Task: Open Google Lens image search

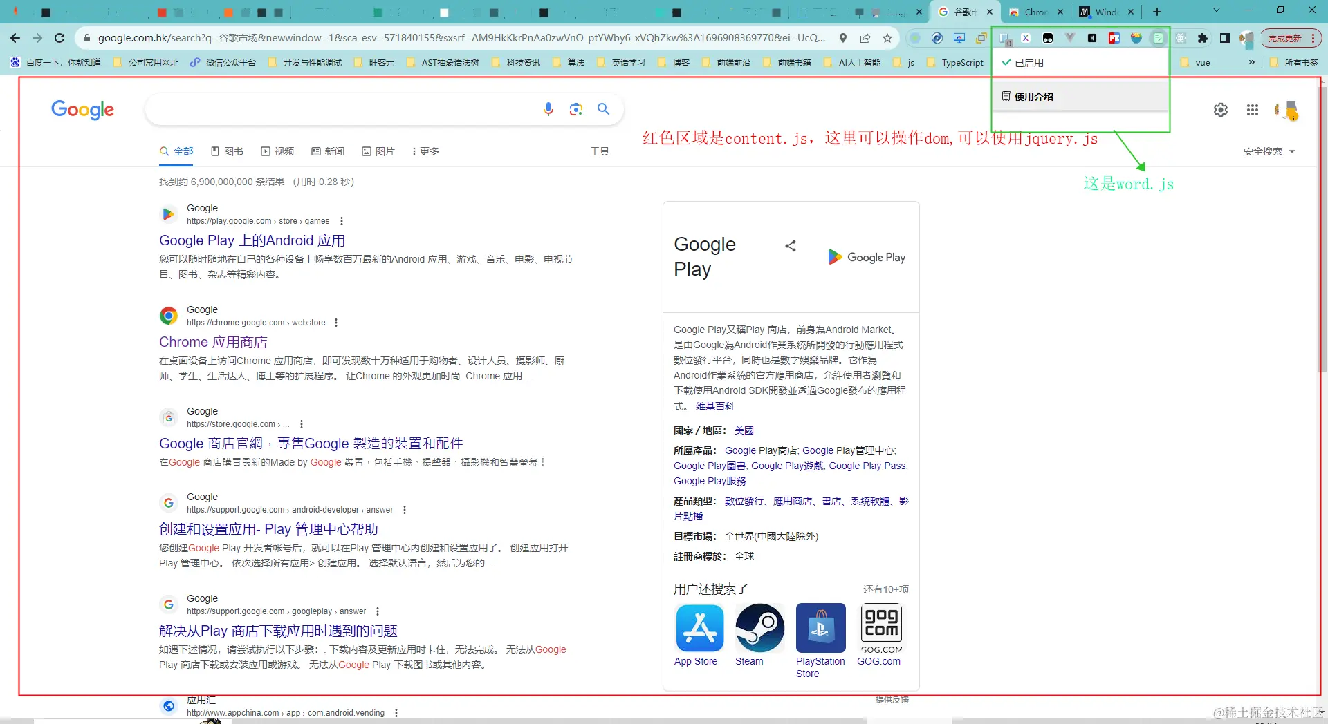Action: point(576,108)
